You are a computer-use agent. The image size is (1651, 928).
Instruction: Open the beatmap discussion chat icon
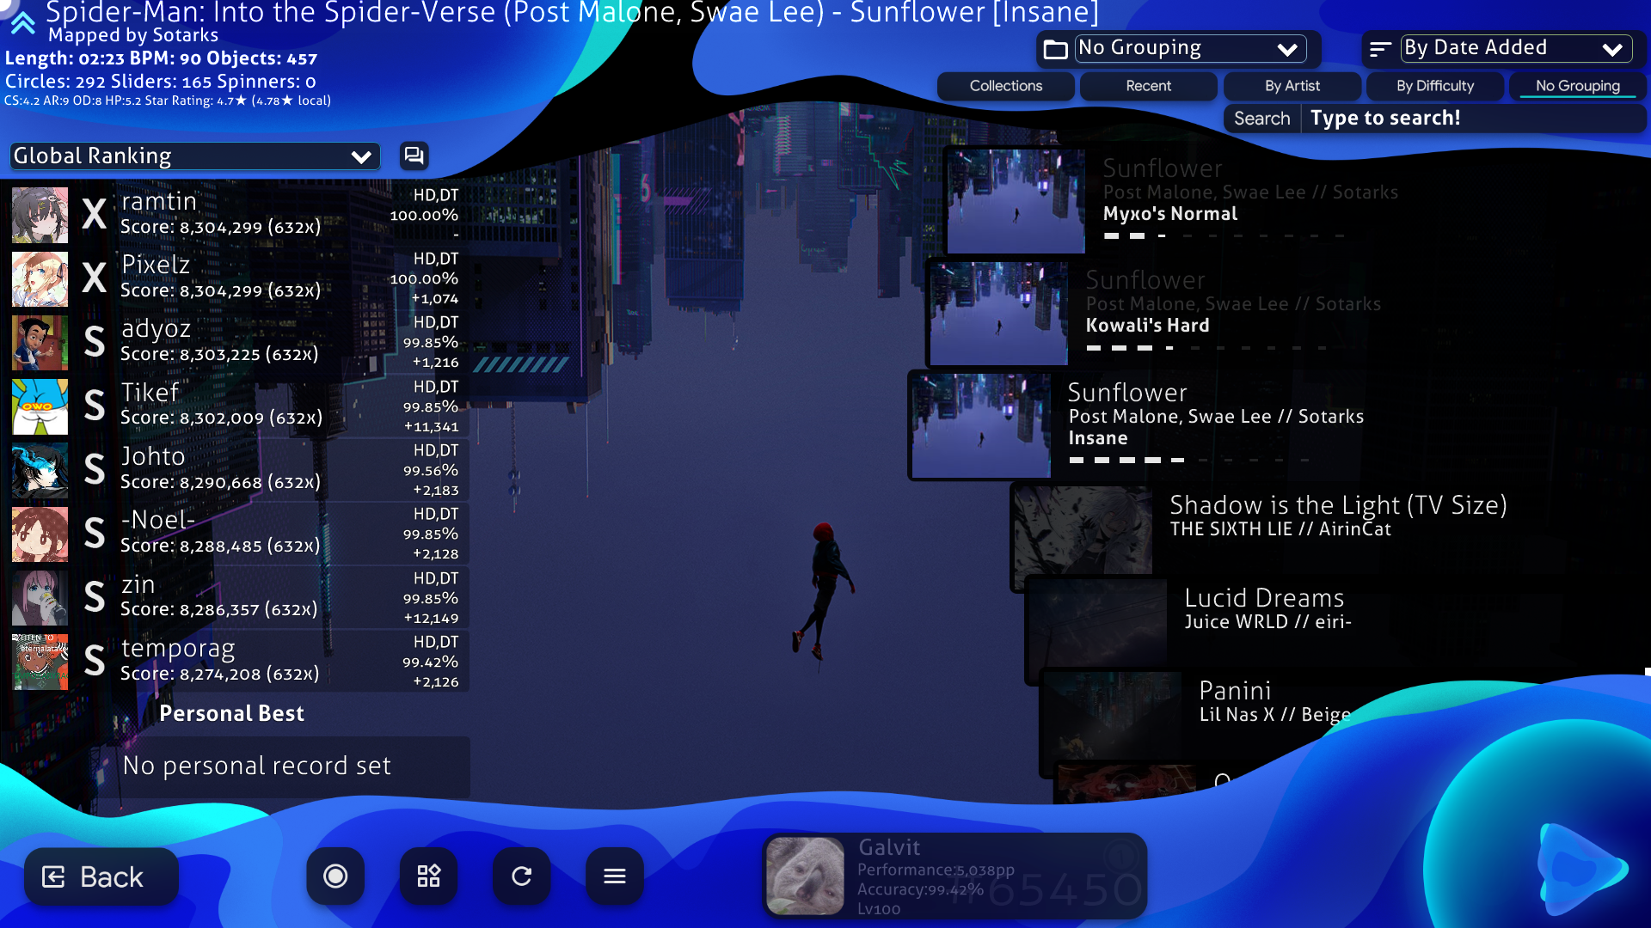click(x=414, y=156)
